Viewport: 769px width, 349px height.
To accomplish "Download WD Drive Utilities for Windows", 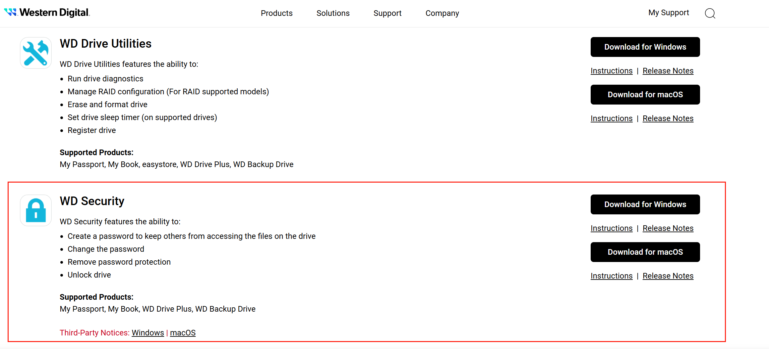I will point(645,47).
